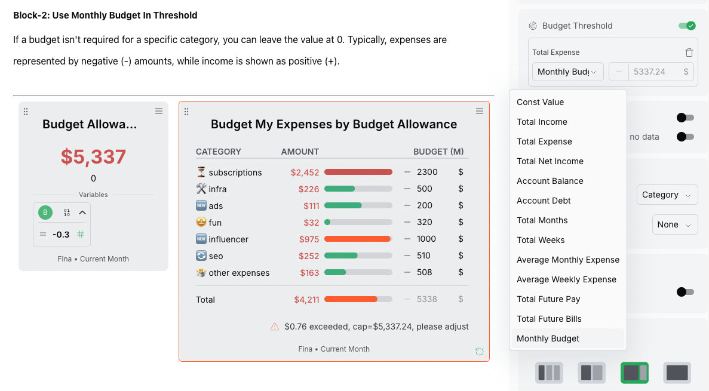Screen dimensions: 709x391
Task: Collapse the -0.3 variable using its chevron
Action: (81, 212)
